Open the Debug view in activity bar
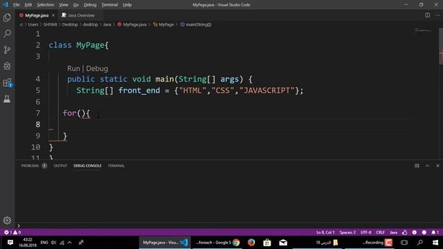The image size is (443, 249). tap(7, 66)
